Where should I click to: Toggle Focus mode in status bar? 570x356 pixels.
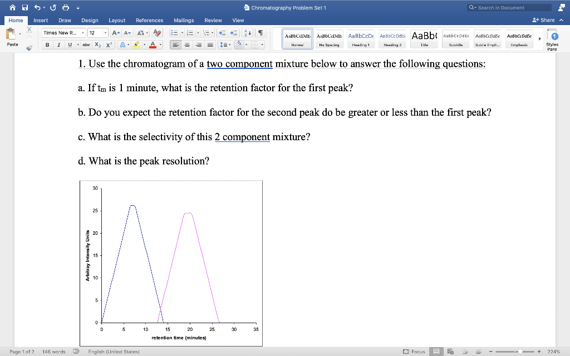(x=415, y=351)
